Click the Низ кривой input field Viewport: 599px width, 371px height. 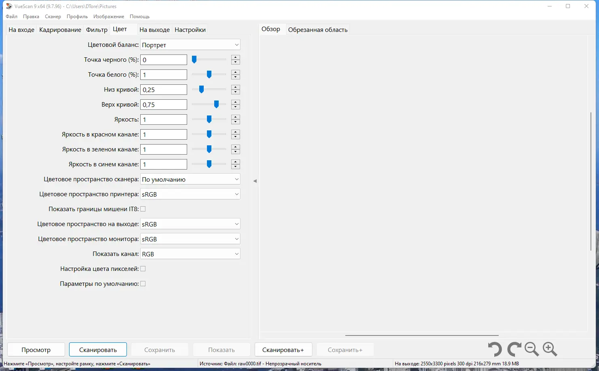(x=164, y=90)
